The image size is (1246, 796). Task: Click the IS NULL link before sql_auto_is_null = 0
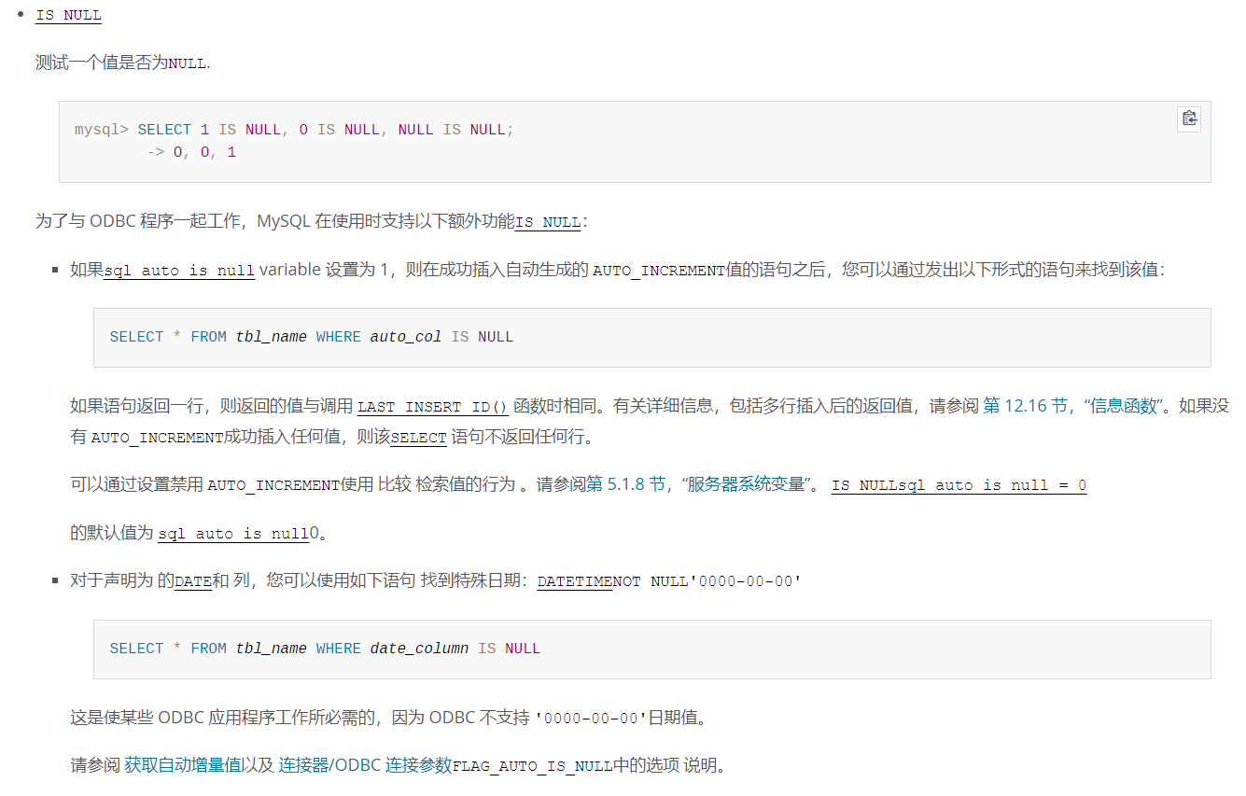[865, 485]
